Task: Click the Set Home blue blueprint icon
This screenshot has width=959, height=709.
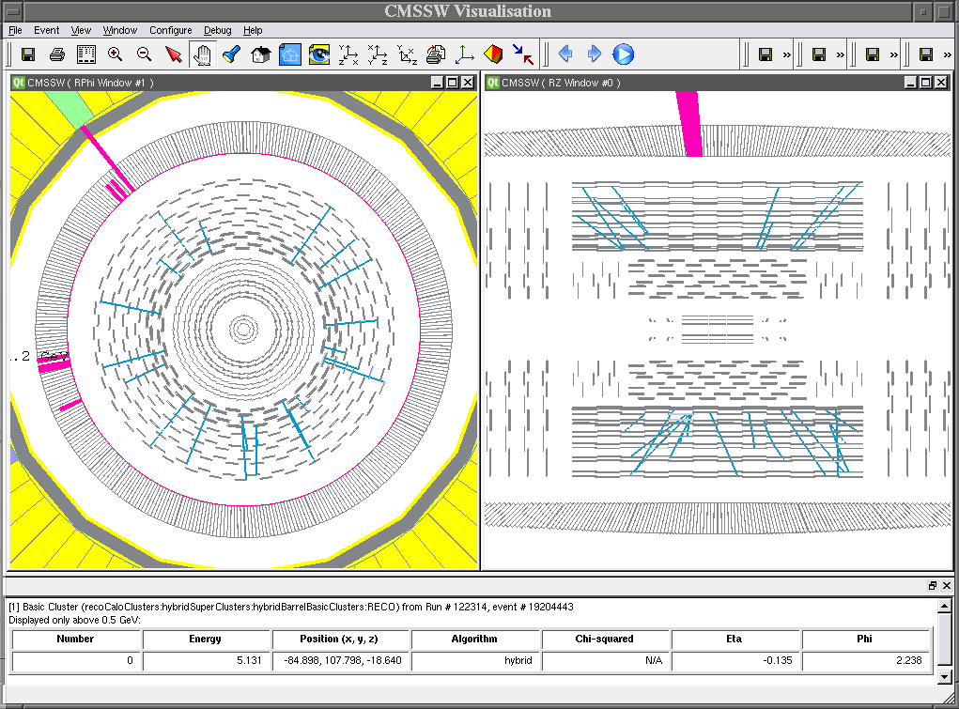Action: pyautogui.click(x=290, y=54)
